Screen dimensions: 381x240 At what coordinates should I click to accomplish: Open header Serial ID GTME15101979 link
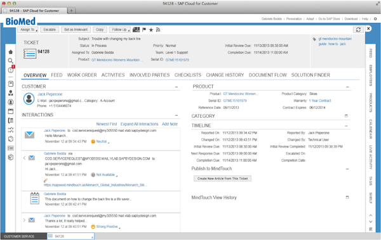(x=177, y=60)
